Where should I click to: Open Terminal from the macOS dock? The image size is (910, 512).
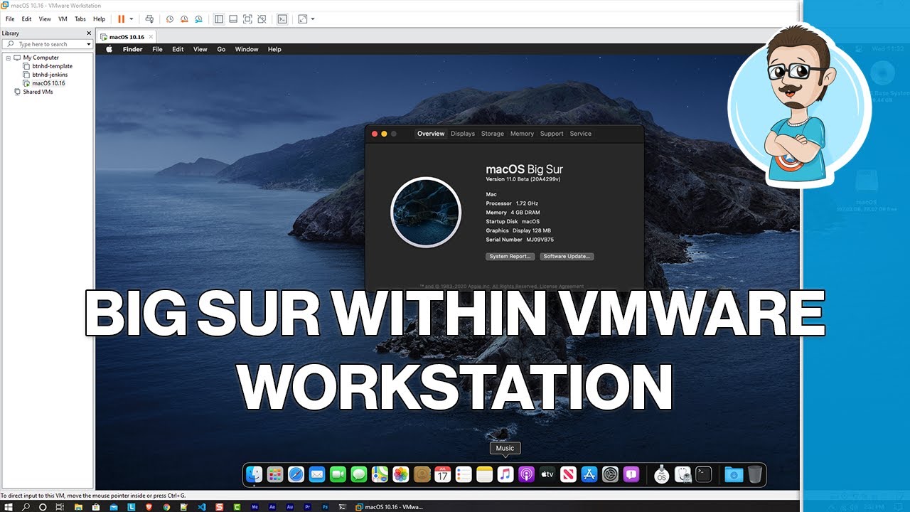[704, 474]
